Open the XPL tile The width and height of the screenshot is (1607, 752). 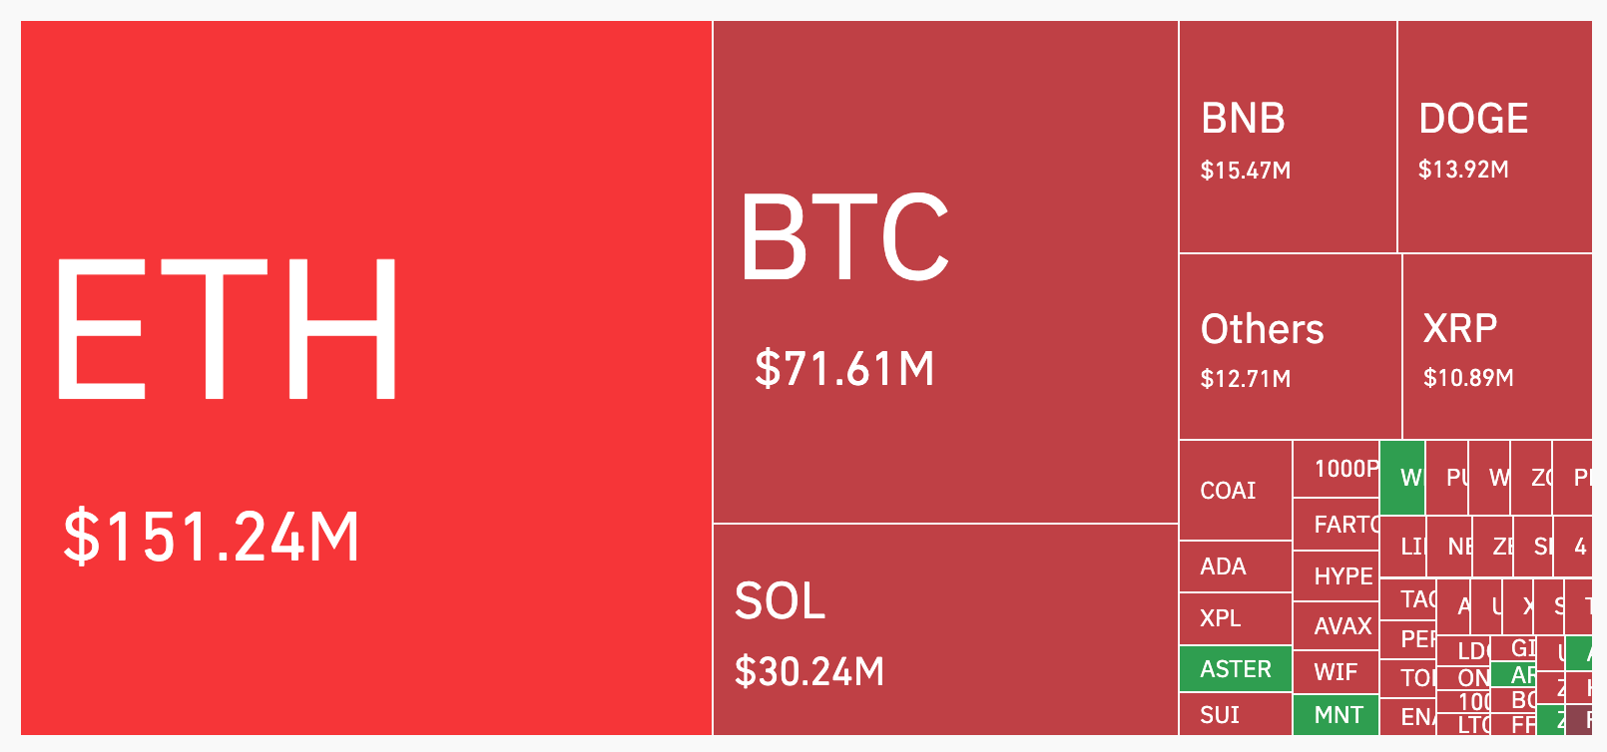point(1235,618)
